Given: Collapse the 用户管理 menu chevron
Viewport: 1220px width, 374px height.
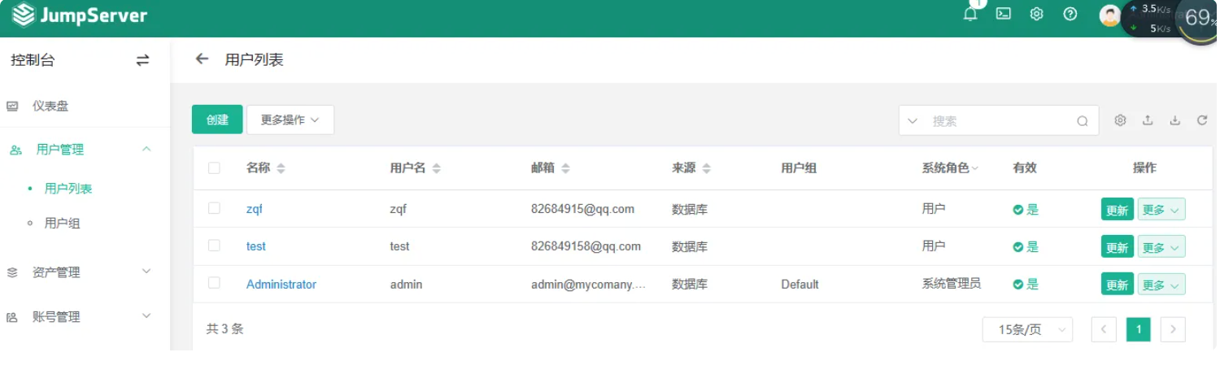Looking at the screenshot, I should [146, 149].
